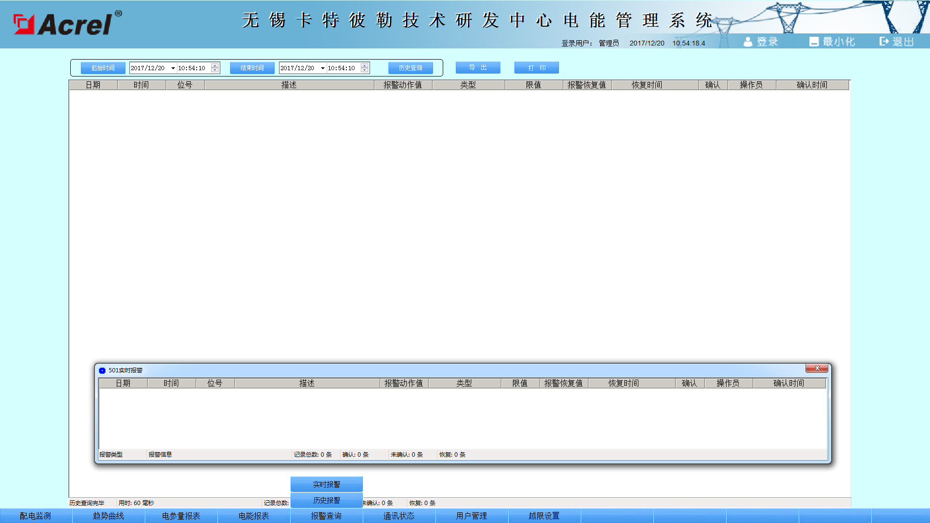Click the 描述 column header in main table
This screenshot has height=523, width=930.
(x=289, y=85)
